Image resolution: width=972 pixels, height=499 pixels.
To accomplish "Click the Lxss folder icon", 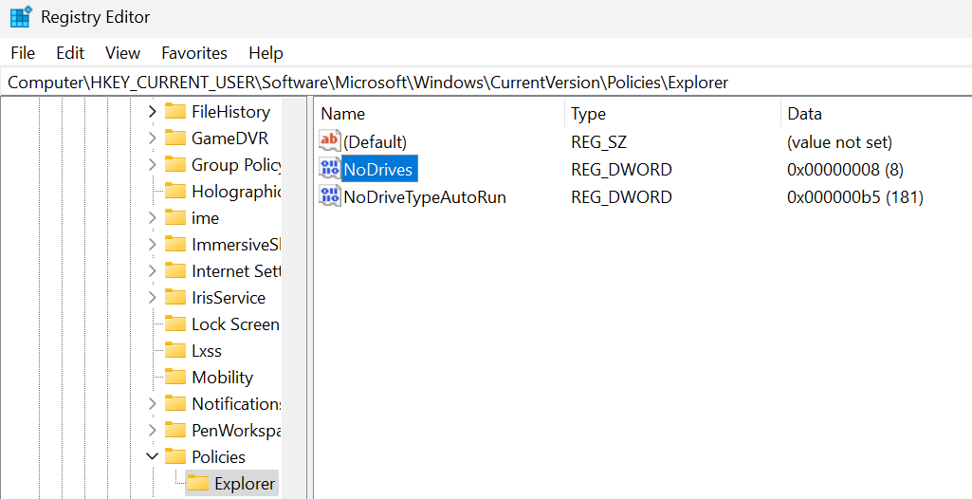I will pos(175,351).
